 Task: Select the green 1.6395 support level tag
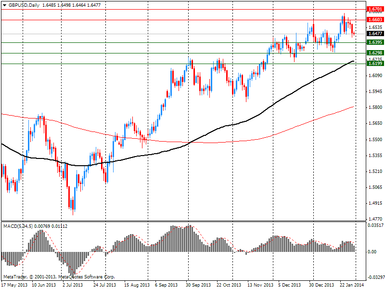coord(374,43)
